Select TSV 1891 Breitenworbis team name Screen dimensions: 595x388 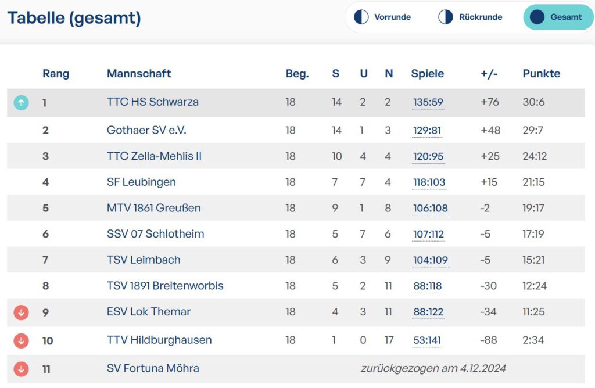[165, 286]
